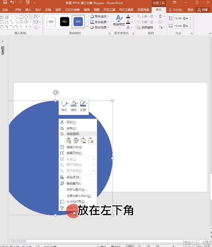Screen dimensions: 212x247
Task: Click the Undo arrow in quick access toolbar
Action: tap(12, 2)
